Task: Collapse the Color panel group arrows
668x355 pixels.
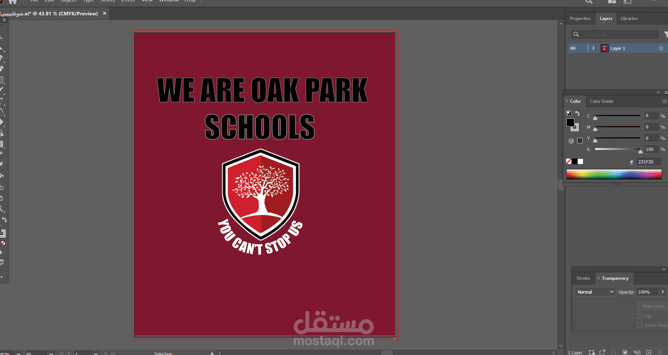Action: pos(658,92)
